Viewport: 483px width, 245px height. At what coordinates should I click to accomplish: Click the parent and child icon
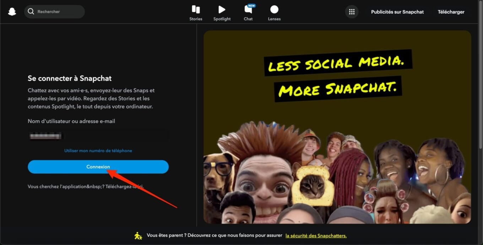point(138,235)
